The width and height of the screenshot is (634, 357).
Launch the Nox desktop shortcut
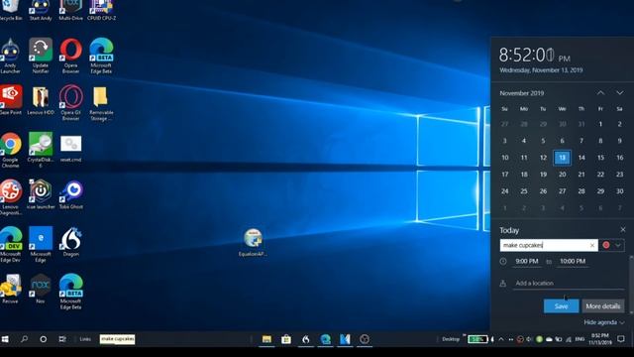pos(41,289)
